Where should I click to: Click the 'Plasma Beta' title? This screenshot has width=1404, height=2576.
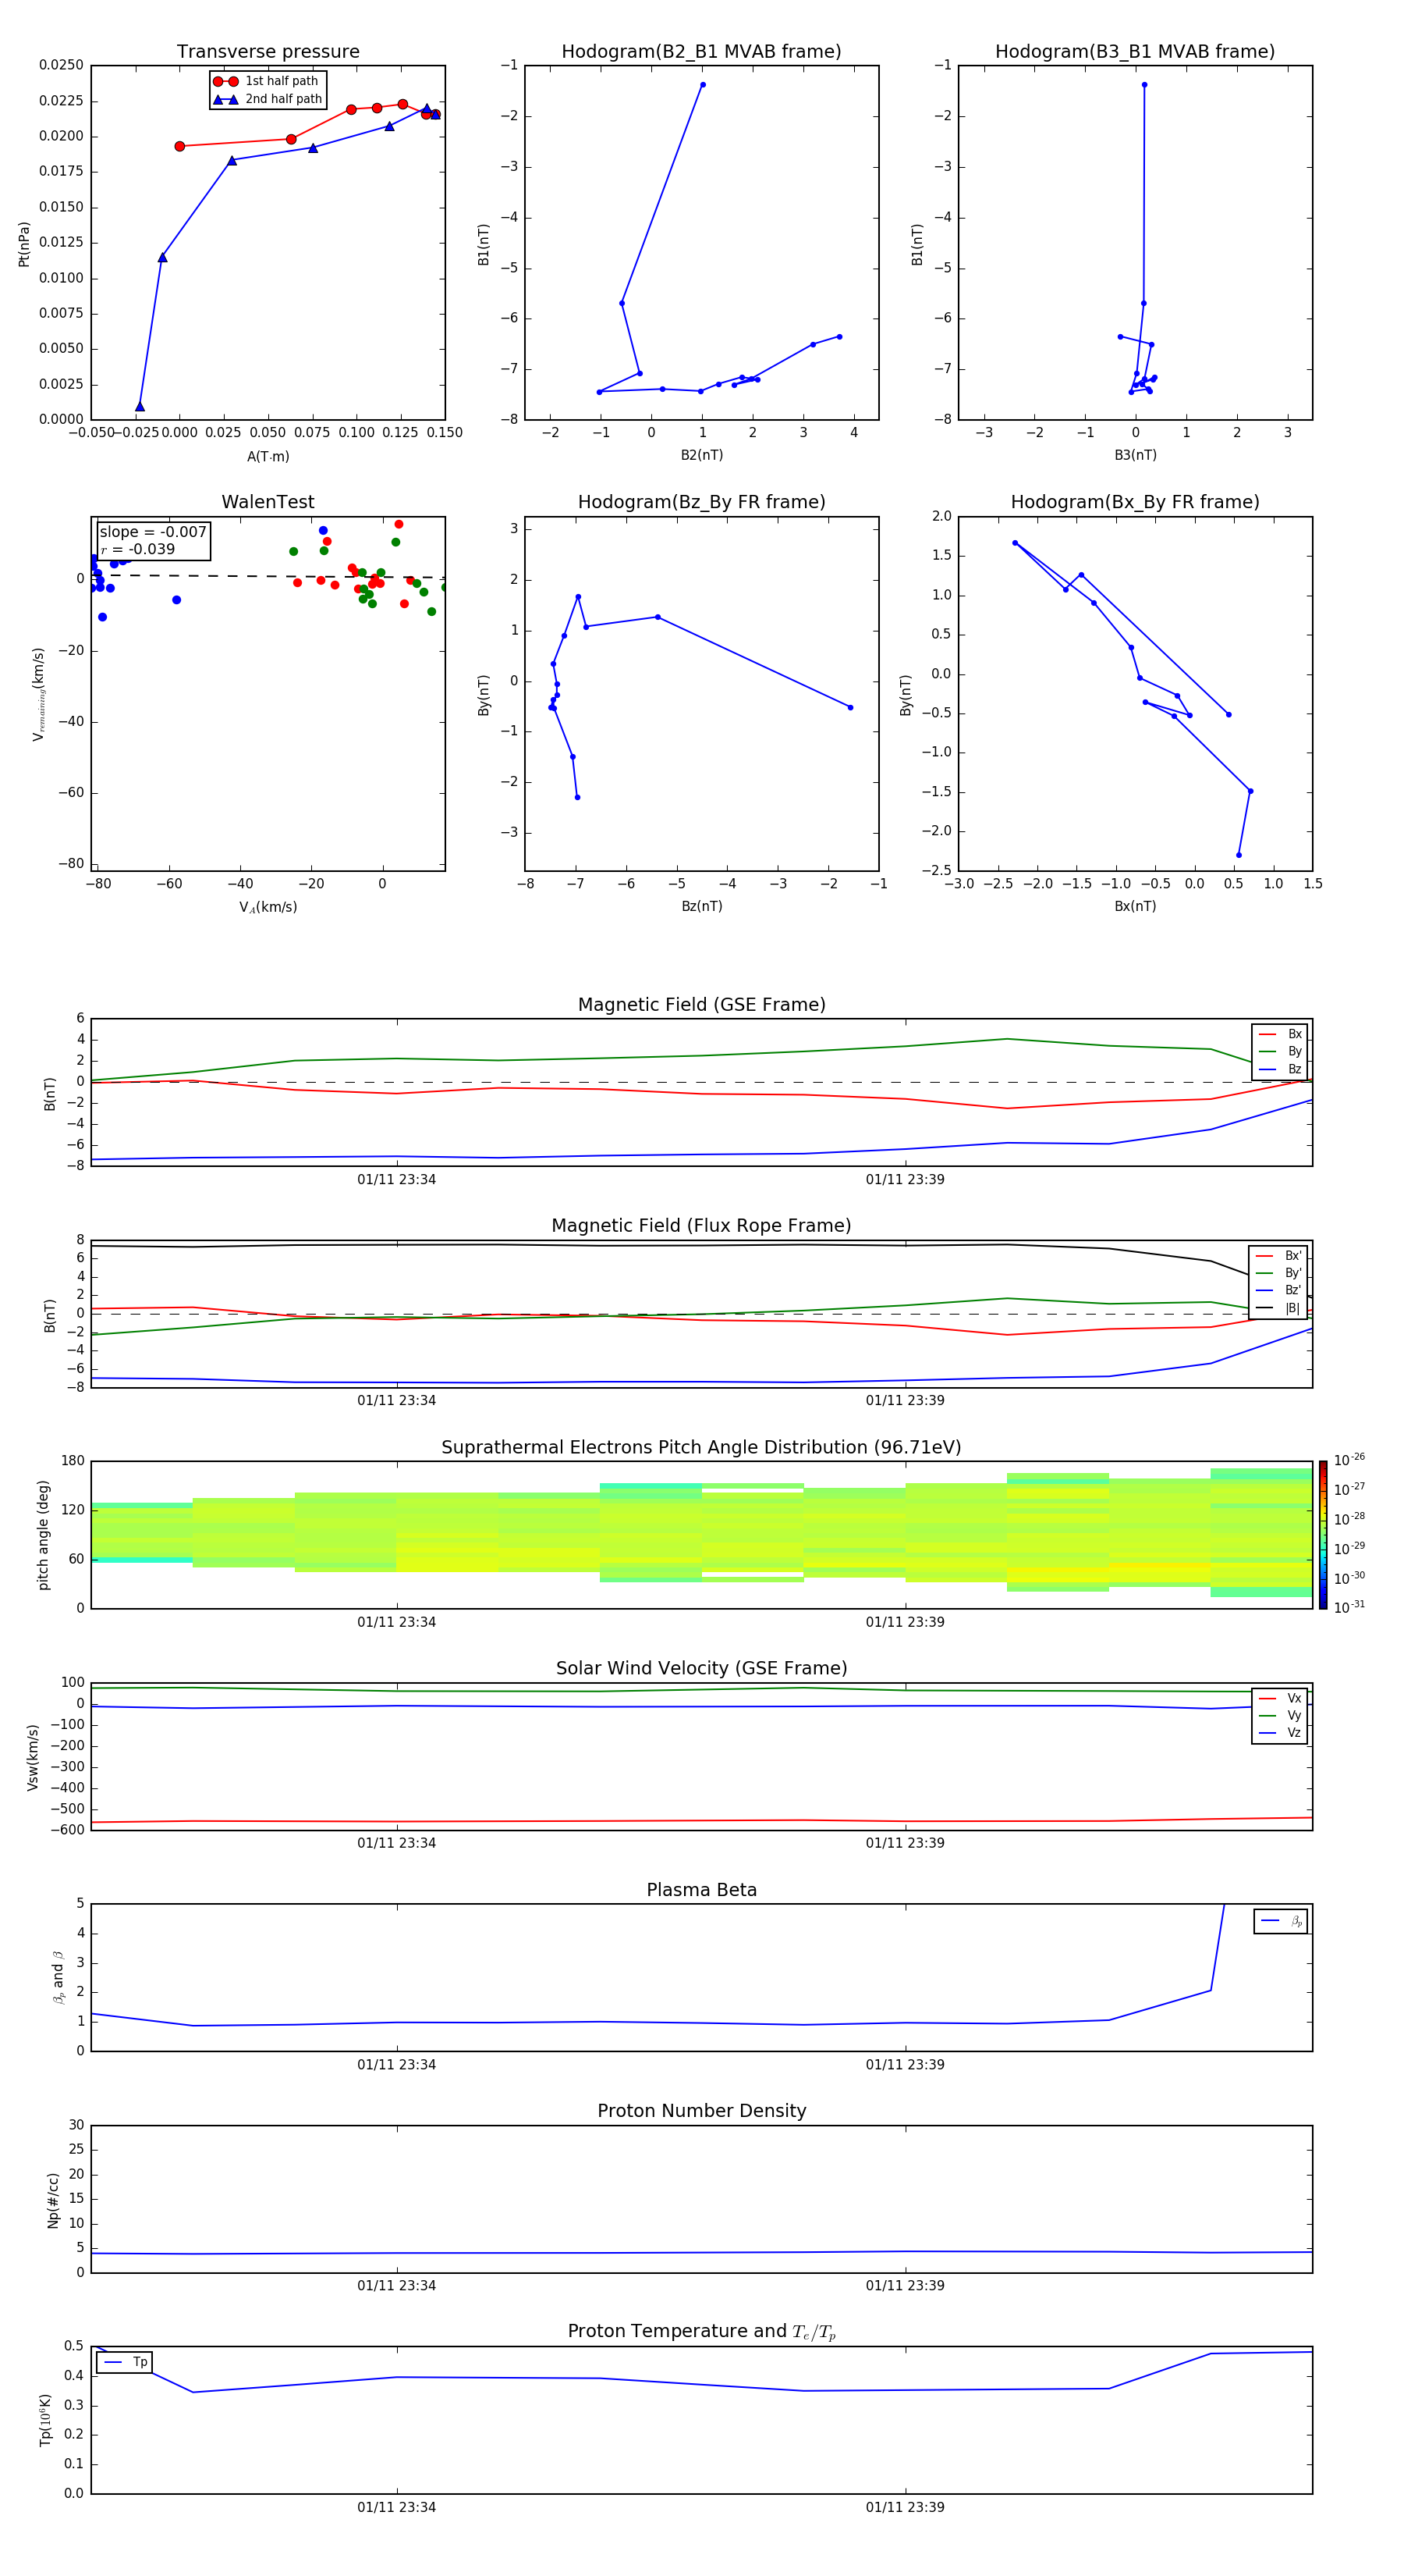coord(701,1891)
